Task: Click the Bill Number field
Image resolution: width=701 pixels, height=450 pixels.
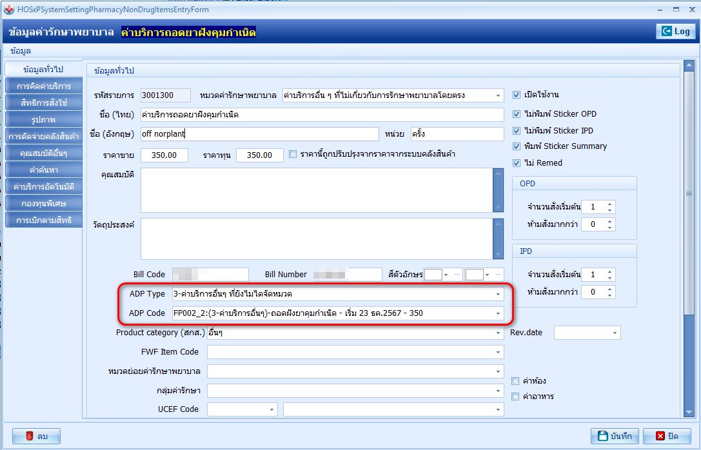Action: pyautogui.click(x=348, y=275)
